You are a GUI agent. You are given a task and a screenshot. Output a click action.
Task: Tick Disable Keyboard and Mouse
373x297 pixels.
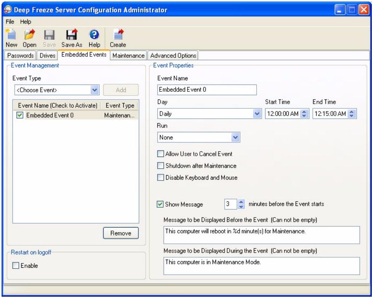160,177
